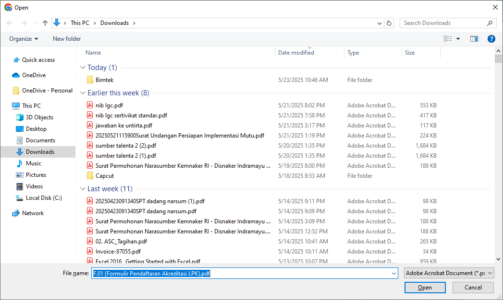Collapse the Last week group
Screen dimensions: 503x300
pos(82,189)
